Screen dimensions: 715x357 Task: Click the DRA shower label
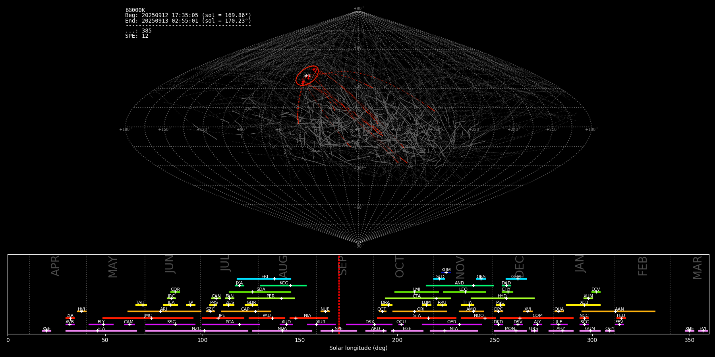pos(385,303)
